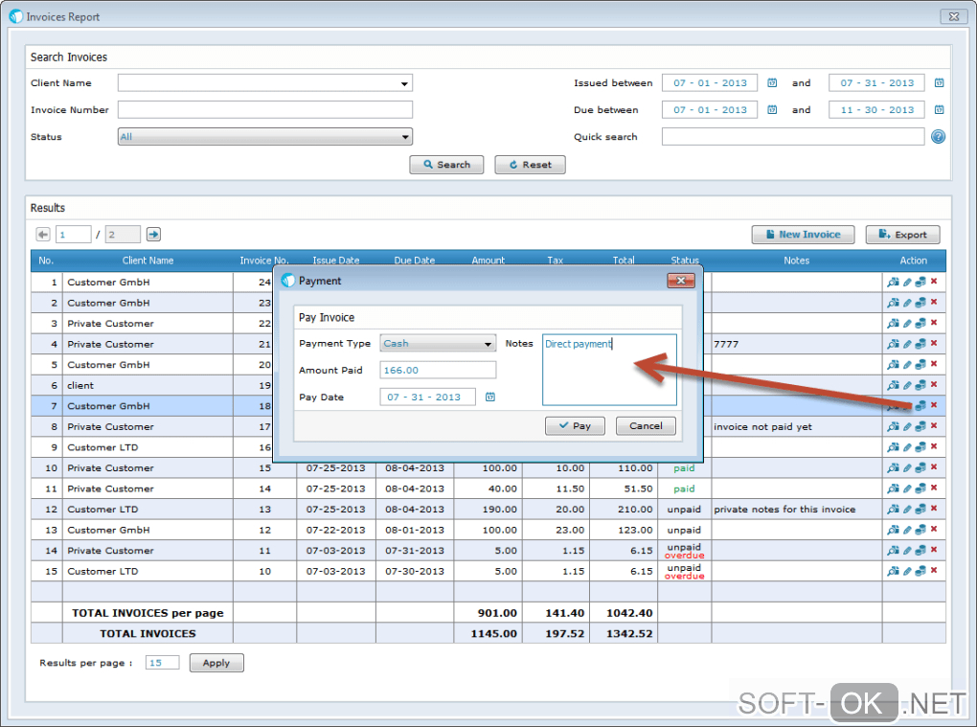Click Amount Paid field showing 166.00
The height and width of the screenshot is (727, 977).
[x=438, y=370]
